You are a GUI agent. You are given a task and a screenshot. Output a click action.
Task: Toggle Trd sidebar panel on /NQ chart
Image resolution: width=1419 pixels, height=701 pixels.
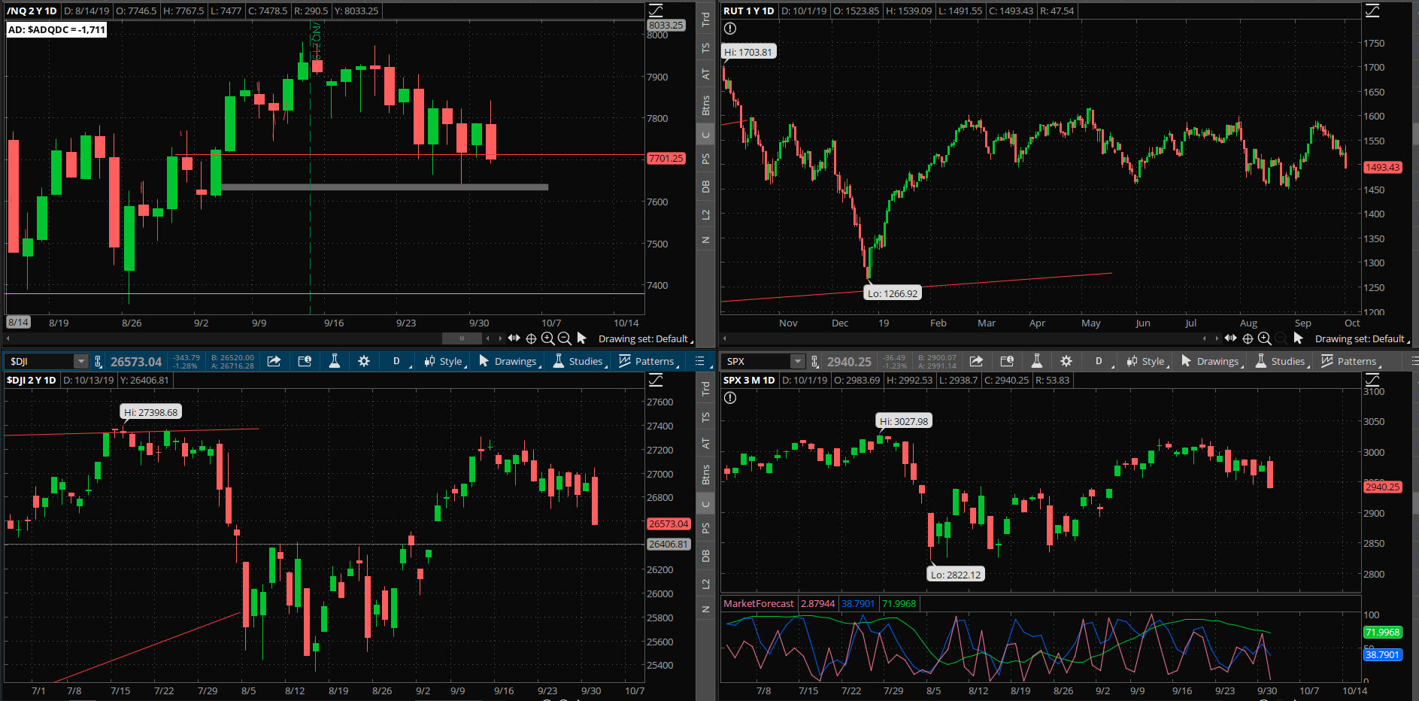pyautogui.click(x=705, y=20)
